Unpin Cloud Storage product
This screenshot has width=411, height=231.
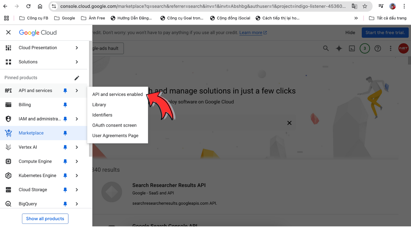[65, 190]
